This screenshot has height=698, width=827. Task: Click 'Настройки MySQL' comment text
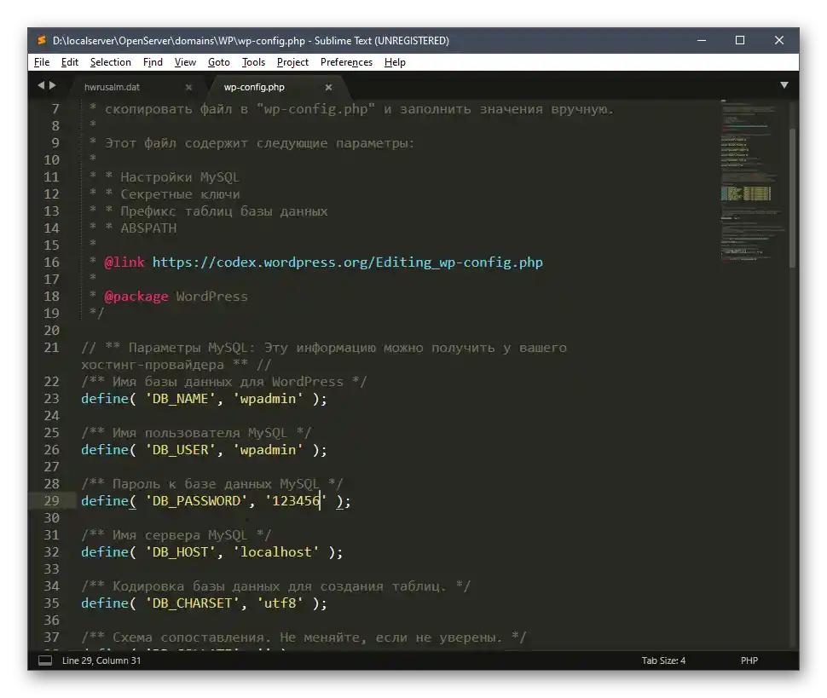coord(180,177)
